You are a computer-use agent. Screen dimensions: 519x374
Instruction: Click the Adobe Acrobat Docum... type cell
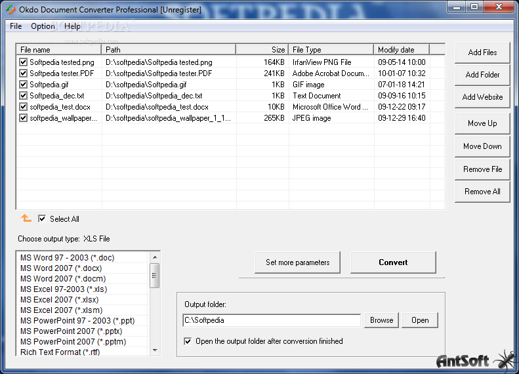tap(331, 73)
